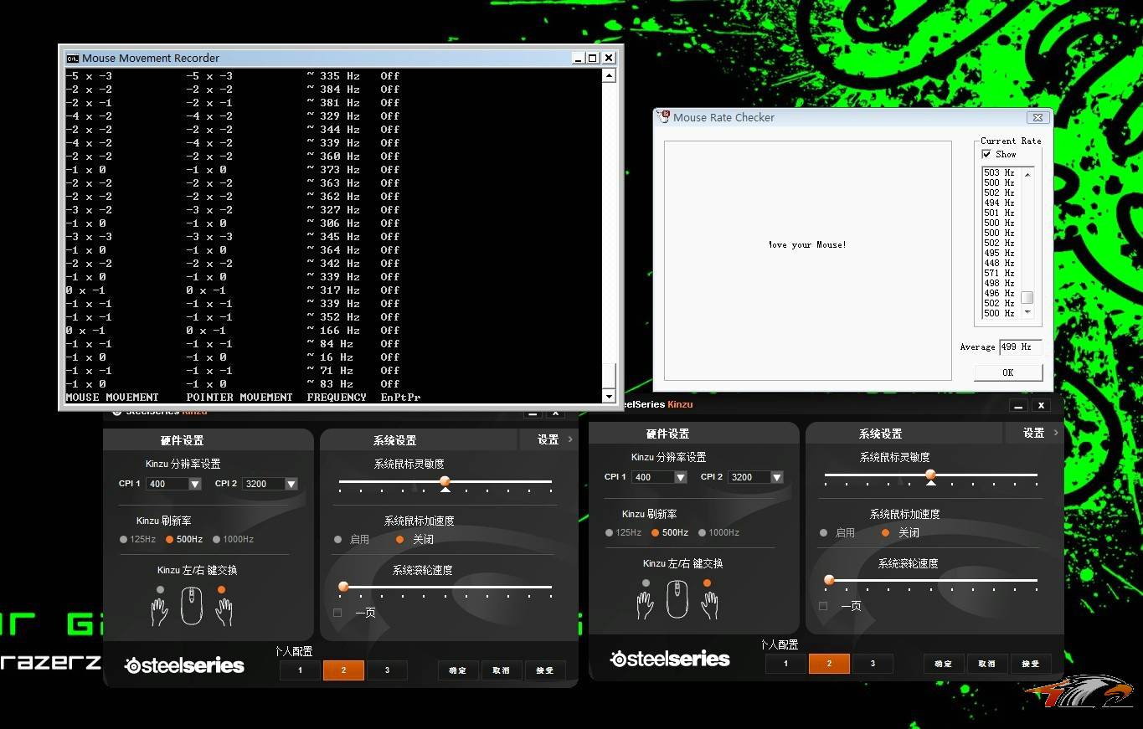The height and width of the screenshot is (729, 1143).
Task: Open 硬件设置 tab in right SteelSeries window
Action: tap(667, 434)
